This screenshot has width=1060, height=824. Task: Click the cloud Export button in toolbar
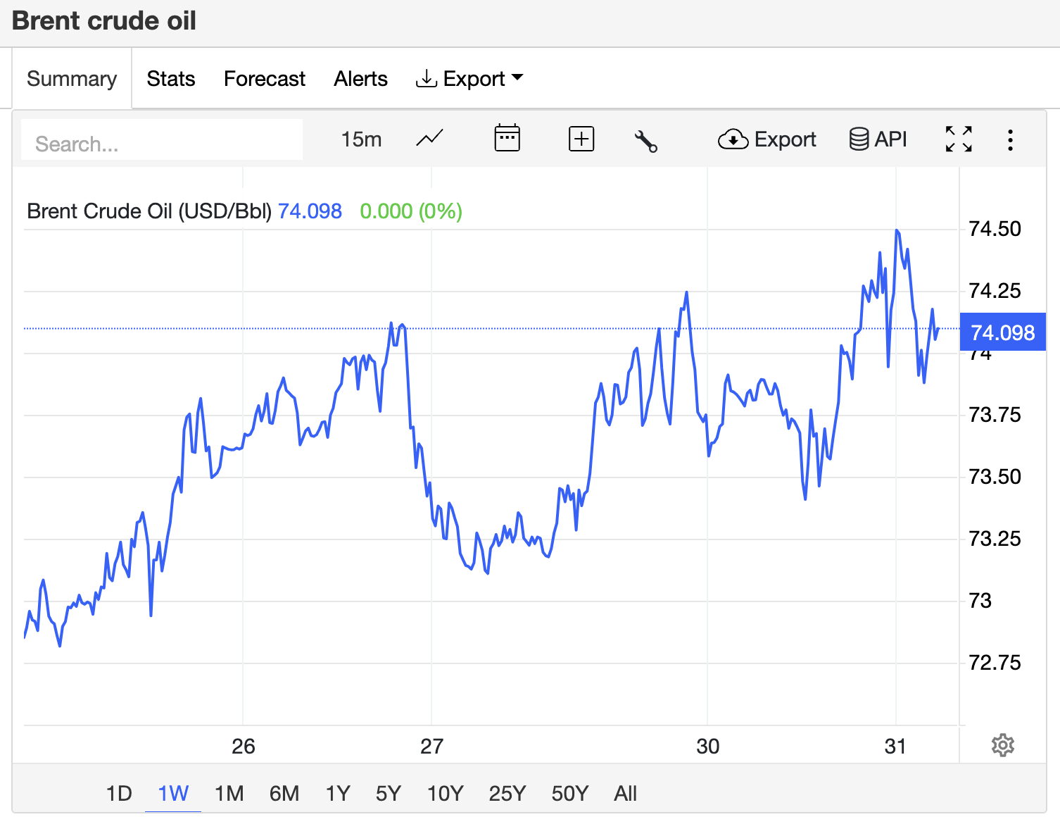pyautogui.click(x=766, y=139)
